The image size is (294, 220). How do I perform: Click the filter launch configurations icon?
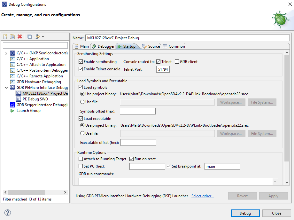coord(37,37)
